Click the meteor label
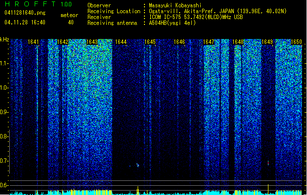The image size is (307, 195). [69, 15]
